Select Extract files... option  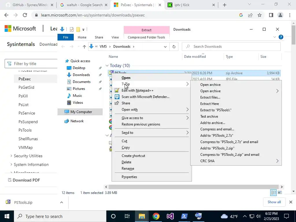pos(210,97)
